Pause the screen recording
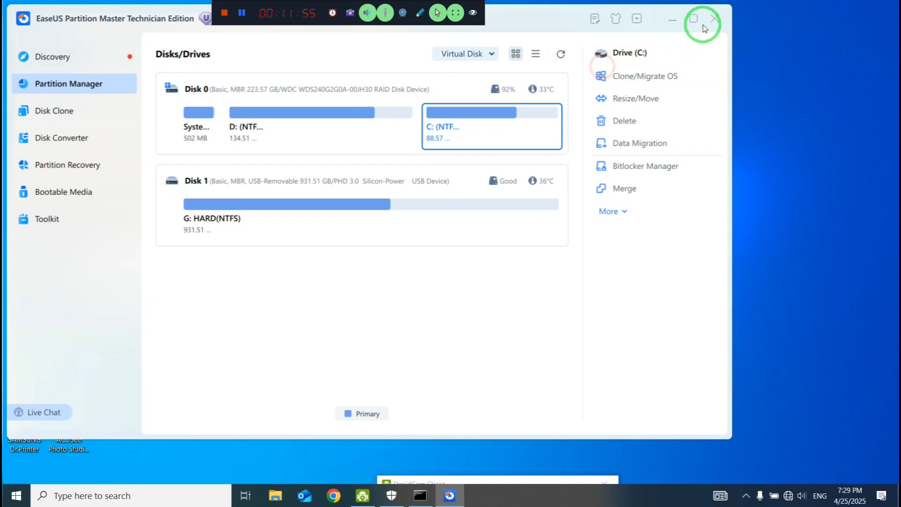Screen dimensions: 901x507 (x=242, y=13)
